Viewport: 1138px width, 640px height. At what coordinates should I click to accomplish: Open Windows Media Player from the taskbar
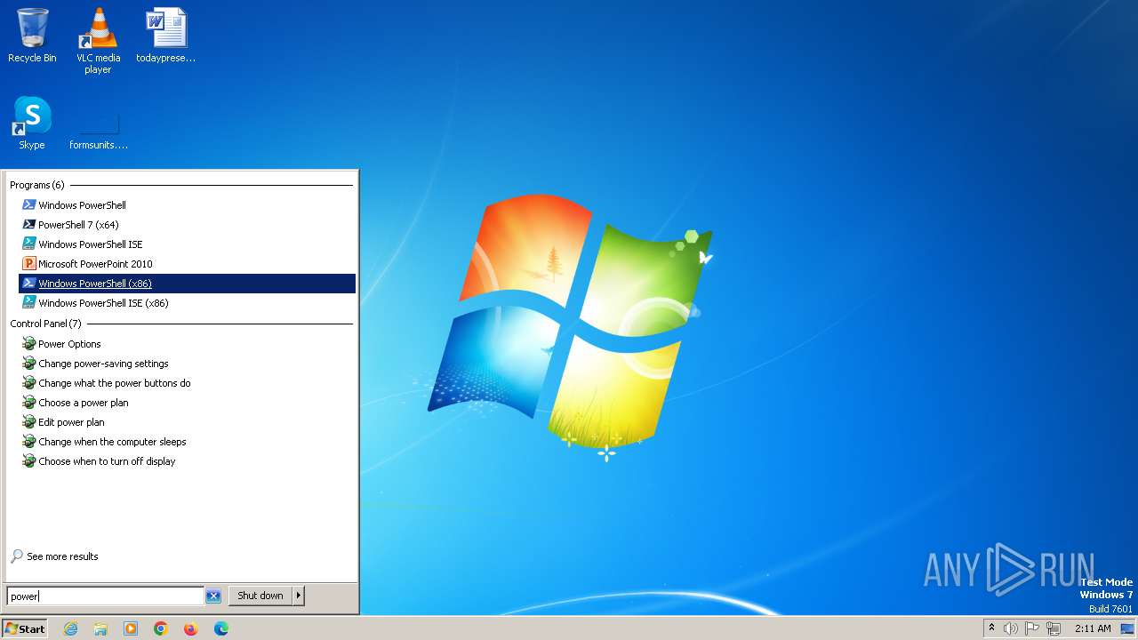pos(131,628)
